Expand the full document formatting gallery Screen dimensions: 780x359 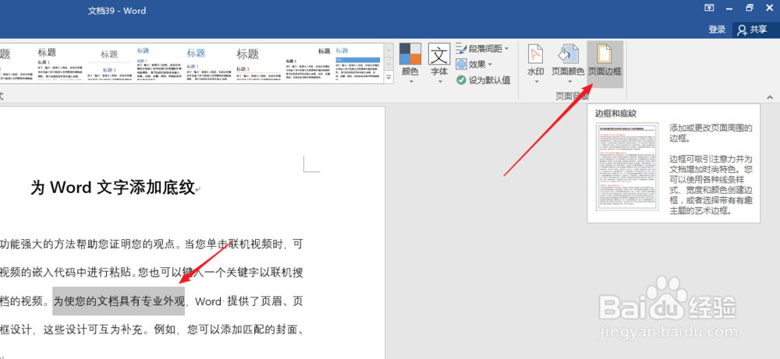[389, 77]
